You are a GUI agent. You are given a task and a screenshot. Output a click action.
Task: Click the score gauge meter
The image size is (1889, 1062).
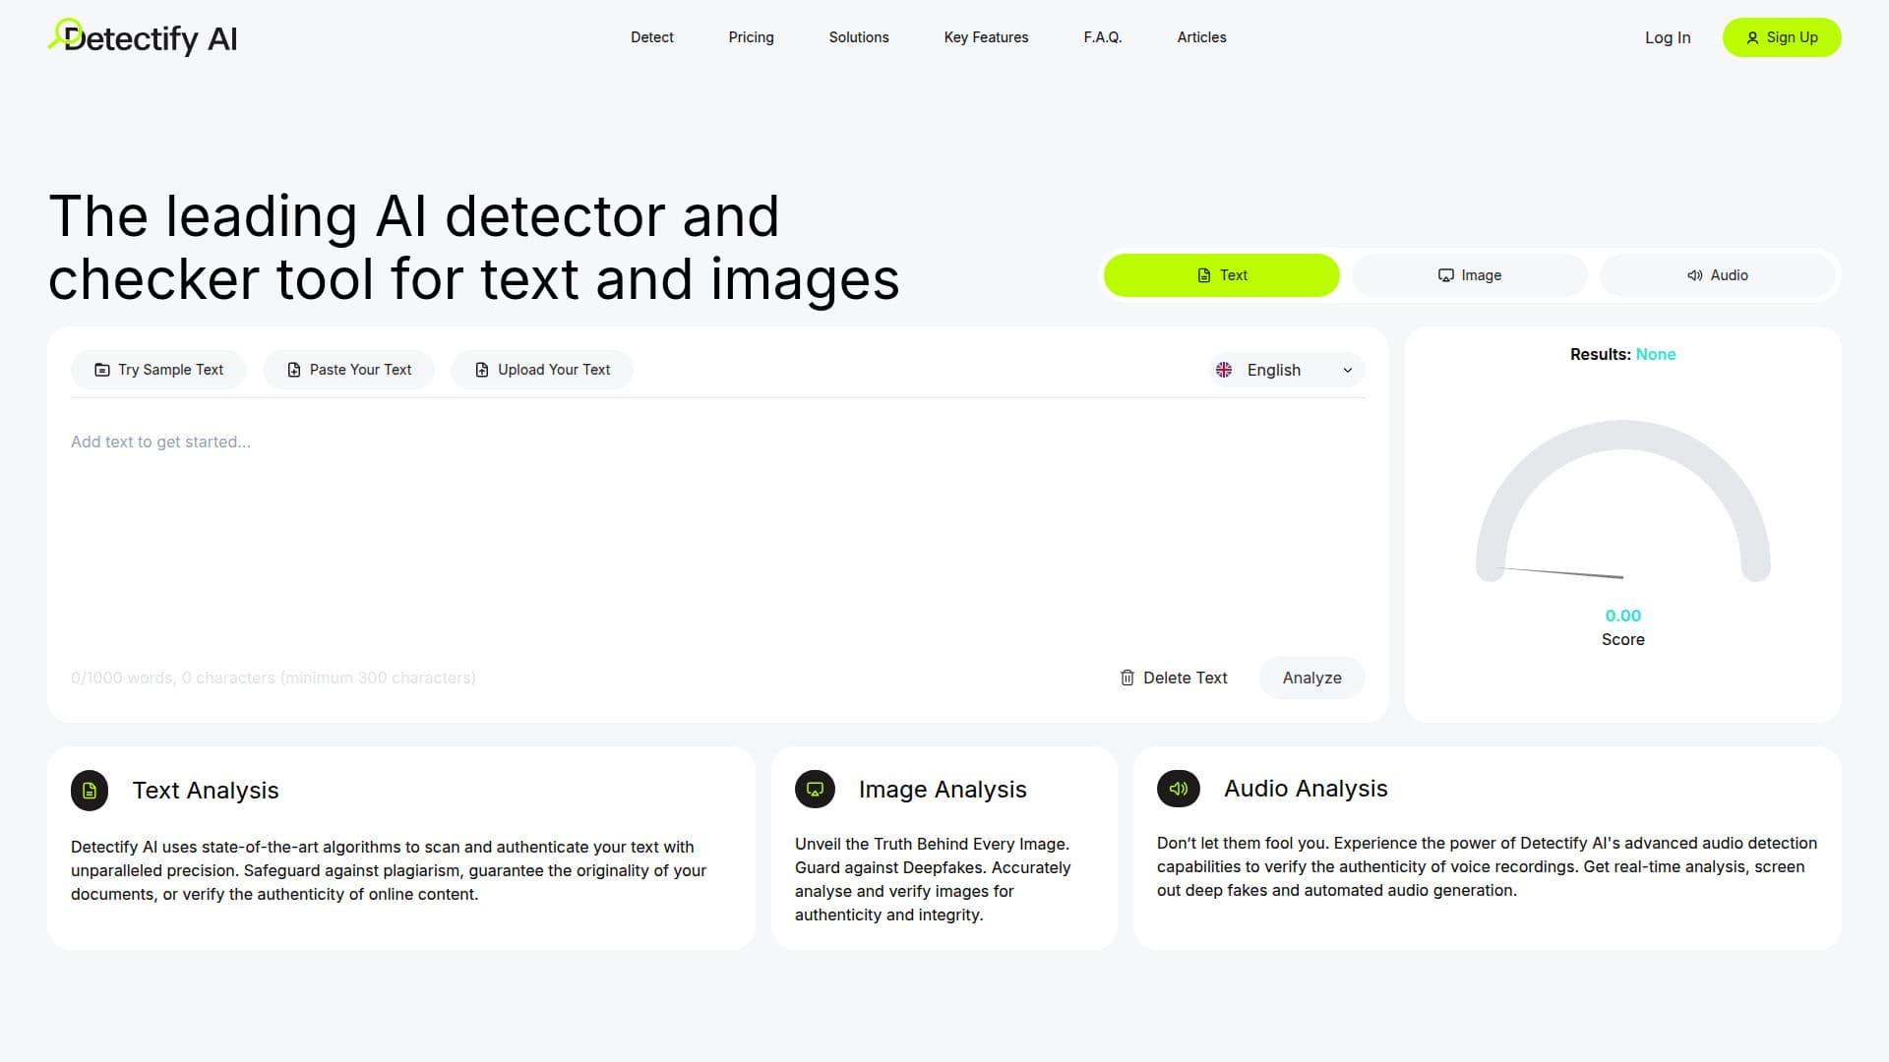[x=1623, y=501]
